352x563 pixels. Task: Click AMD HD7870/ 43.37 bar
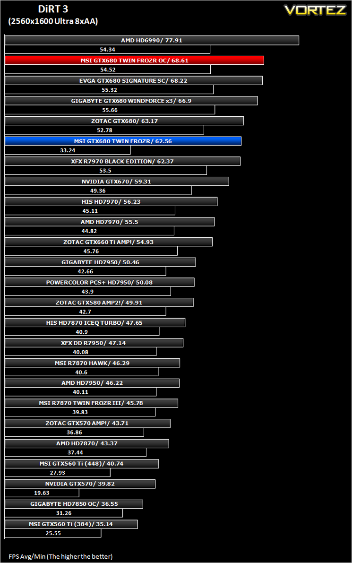pyautogui.click(x=87, y=443)
